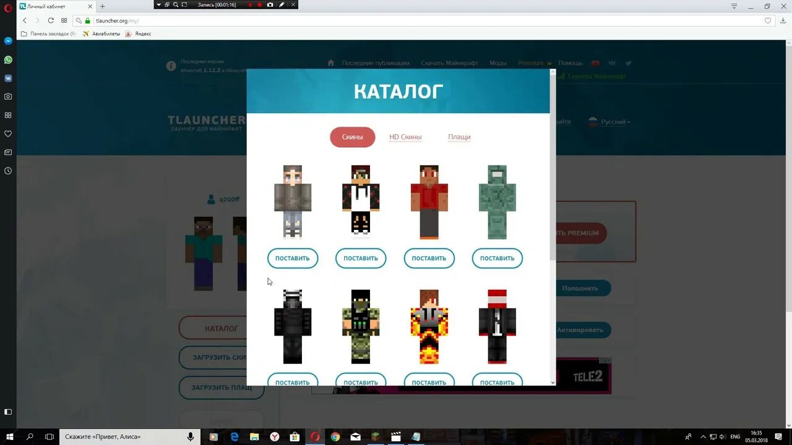Open the recorder dropdown arrow menu
Viewport: 792px width, 445px height.
tap(159, 4)
